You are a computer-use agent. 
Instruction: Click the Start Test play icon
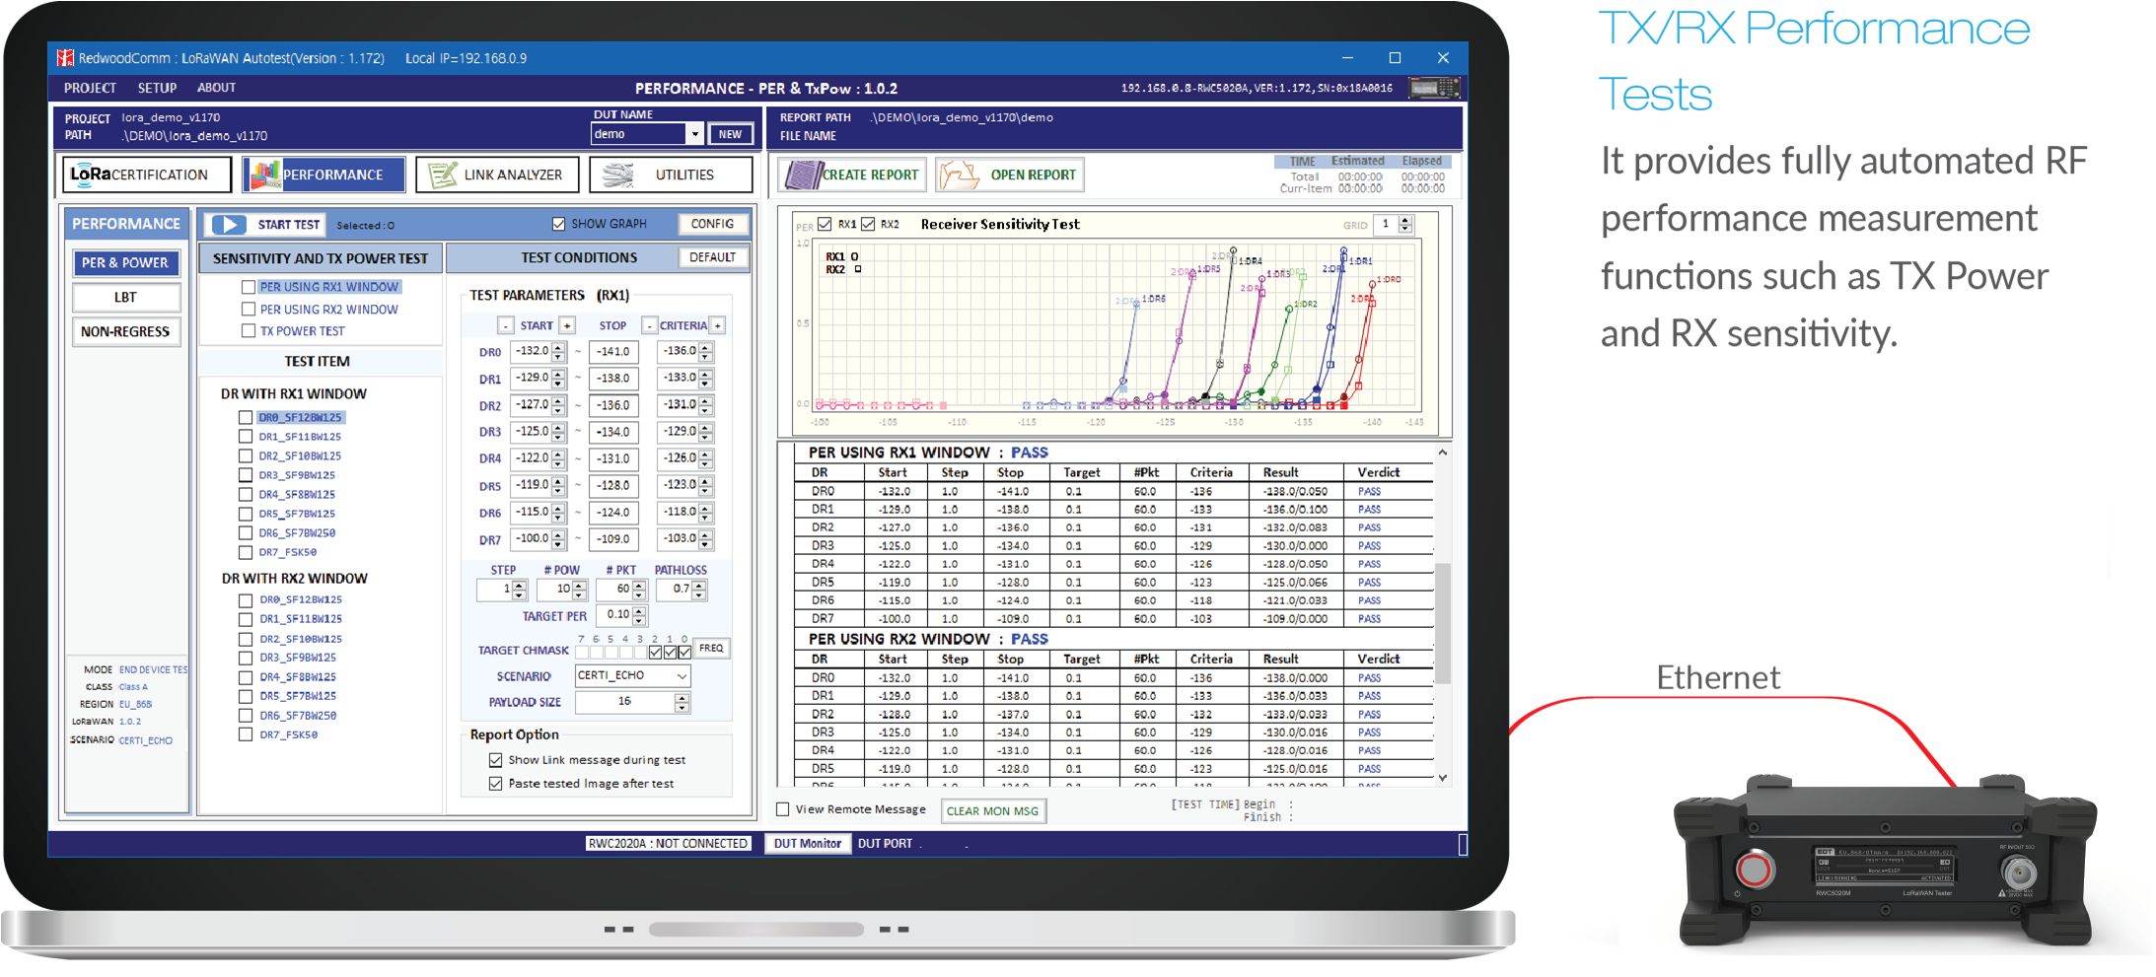point(228,225)
